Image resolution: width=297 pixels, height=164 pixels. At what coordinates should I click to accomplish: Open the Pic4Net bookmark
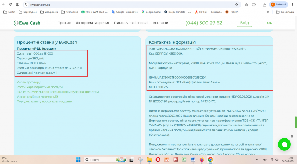coord(208,12)
